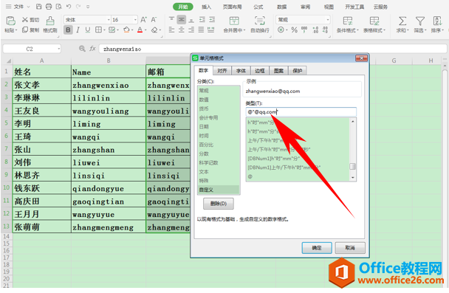Click the Table Style (表格样式) icon
The height and width of the screenshot is (293, 449).
[x=374, y=21]
